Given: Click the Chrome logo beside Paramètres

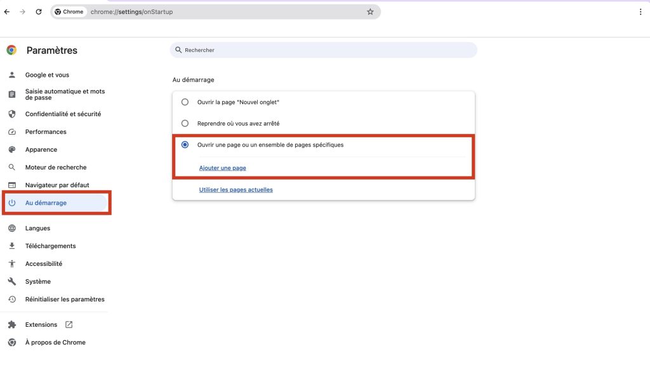Looking at the screenshot, I should [11, 50].
